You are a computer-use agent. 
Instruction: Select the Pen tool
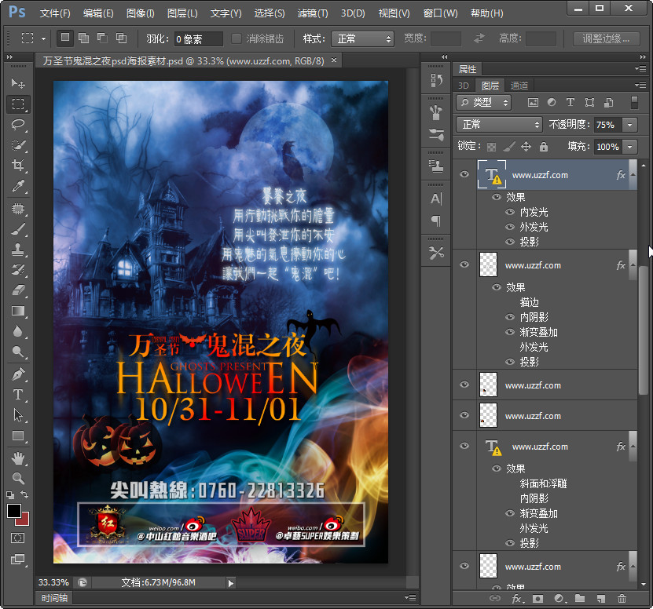[x=17, y=374]
